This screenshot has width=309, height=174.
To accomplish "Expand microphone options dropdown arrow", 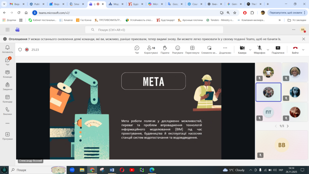I will pyautogui.click(x=268, y=50).
